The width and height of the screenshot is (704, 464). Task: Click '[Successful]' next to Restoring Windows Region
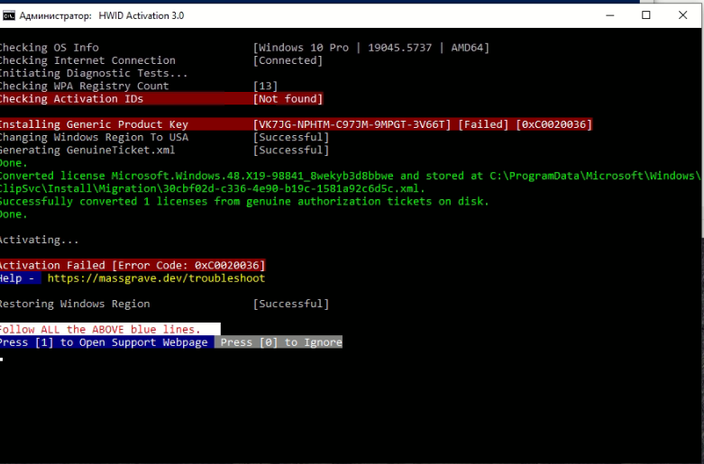291,304
